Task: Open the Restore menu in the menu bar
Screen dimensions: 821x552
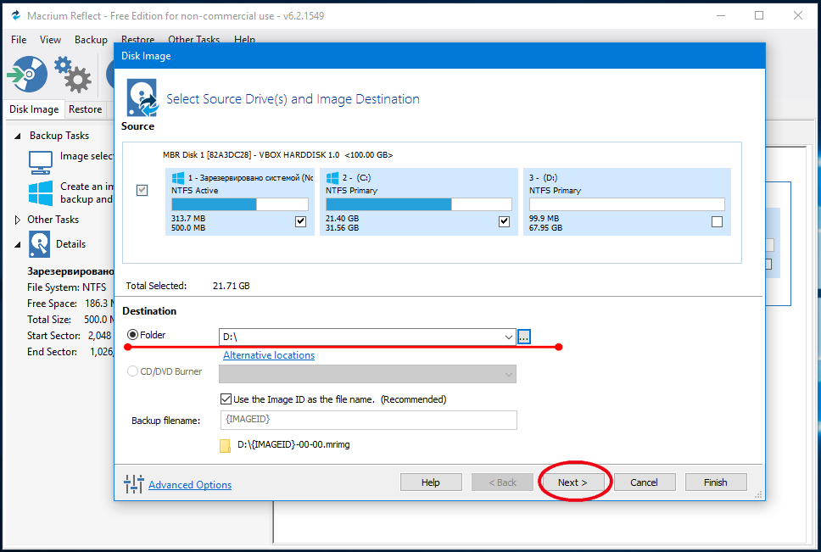Action: 137,39
